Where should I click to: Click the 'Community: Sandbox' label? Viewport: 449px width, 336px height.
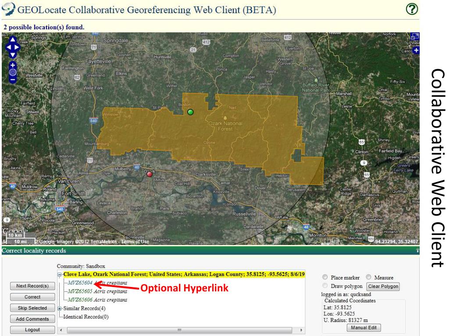81,266
